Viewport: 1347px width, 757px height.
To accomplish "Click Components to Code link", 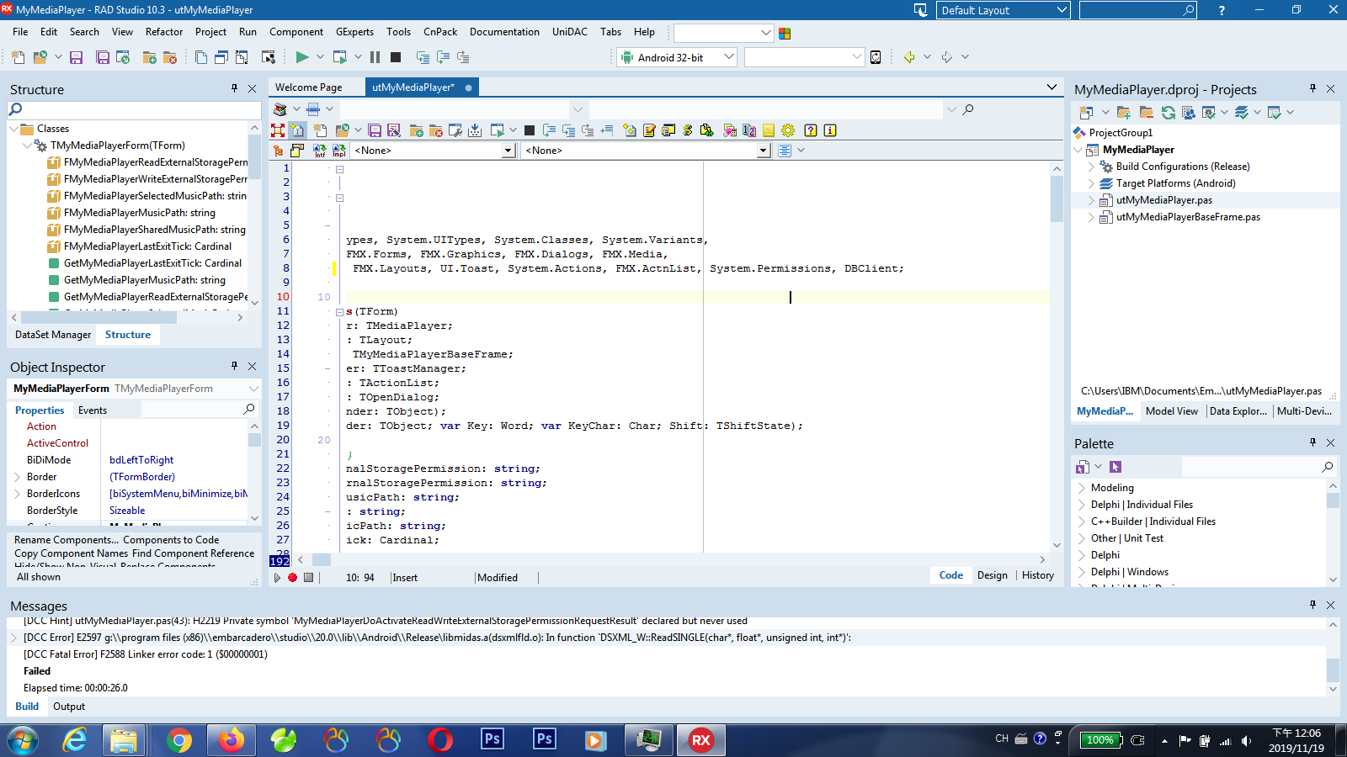I will click(x=171, y=540).
